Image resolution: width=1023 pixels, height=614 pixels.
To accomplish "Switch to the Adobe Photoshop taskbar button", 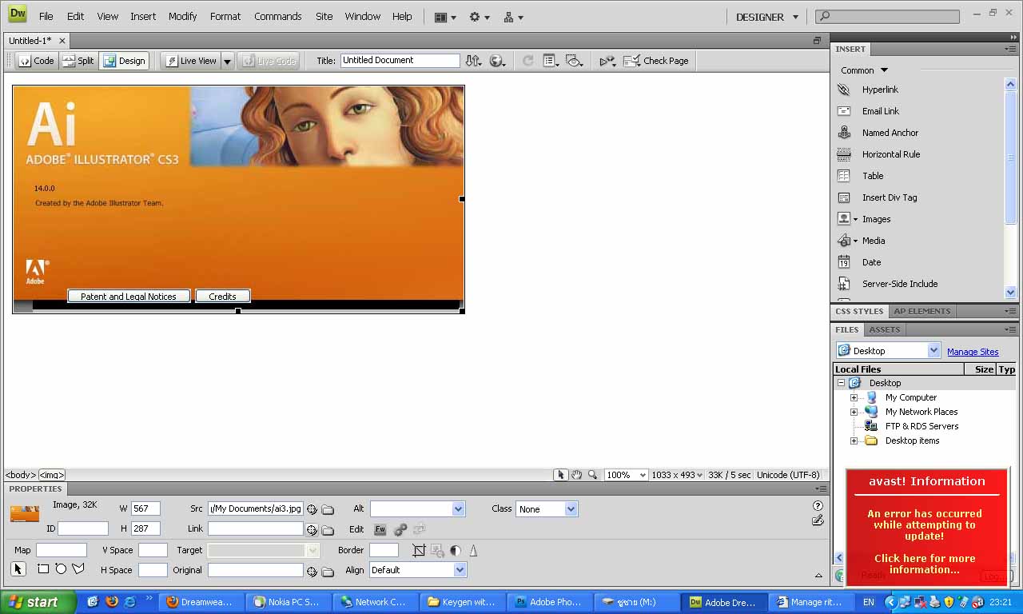I will tap(549, 602).
